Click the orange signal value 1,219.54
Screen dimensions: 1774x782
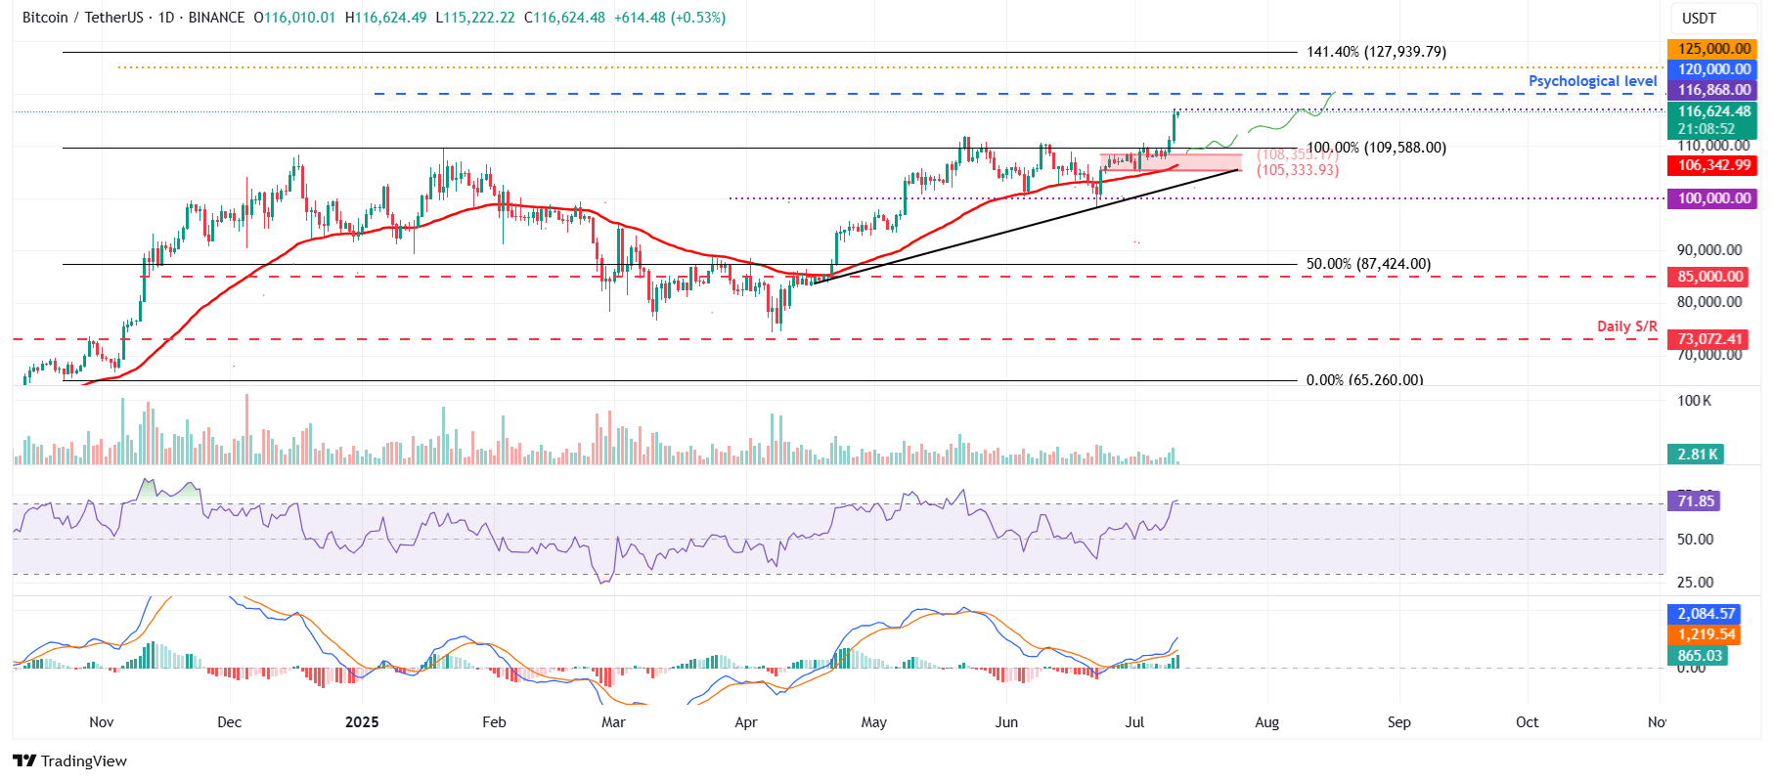pos(1706,634)
